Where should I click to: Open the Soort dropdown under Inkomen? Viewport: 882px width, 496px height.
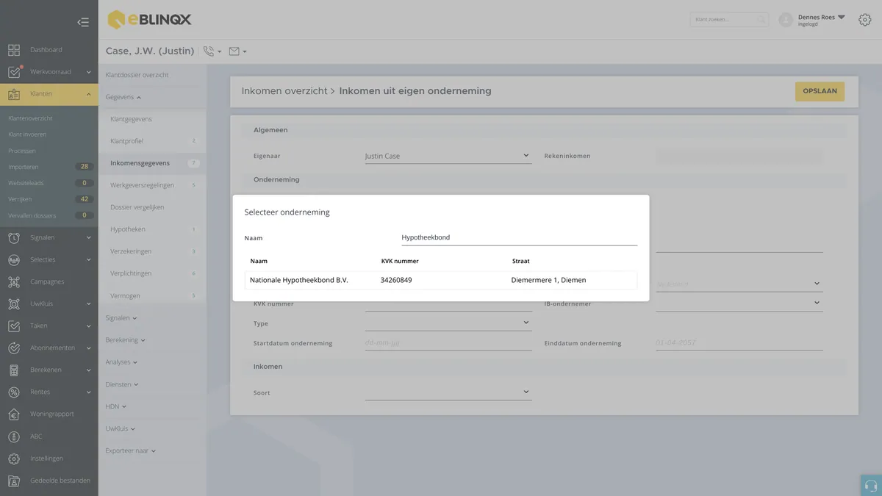click(x=448, y=392)
